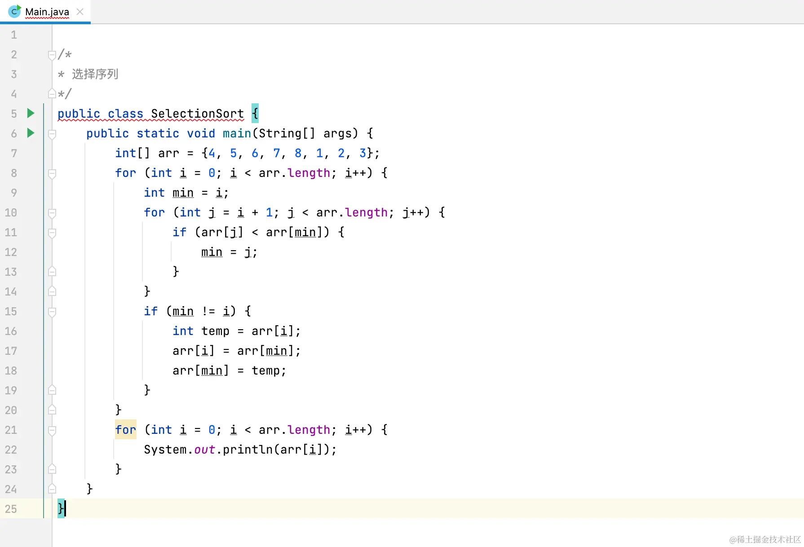Screen dimensions: 804x547
Task: Run the main method from line 6 gutter
Action: (31, 133)
